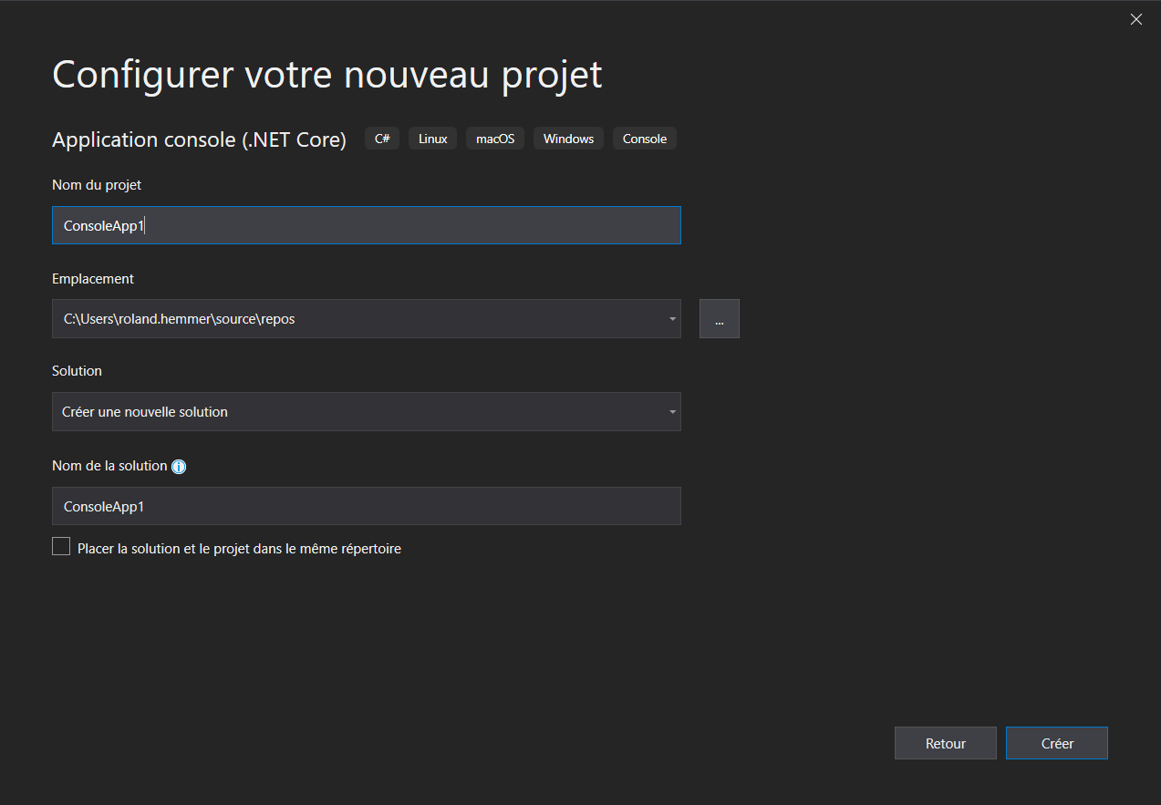Click the macOS tag
The image size is (1161, 805).
pos(495,139)
